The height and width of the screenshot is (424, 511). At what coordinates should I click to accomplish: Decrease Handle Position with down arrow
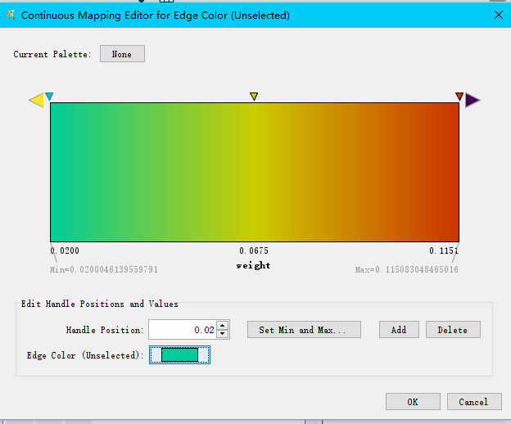[222, 335]
